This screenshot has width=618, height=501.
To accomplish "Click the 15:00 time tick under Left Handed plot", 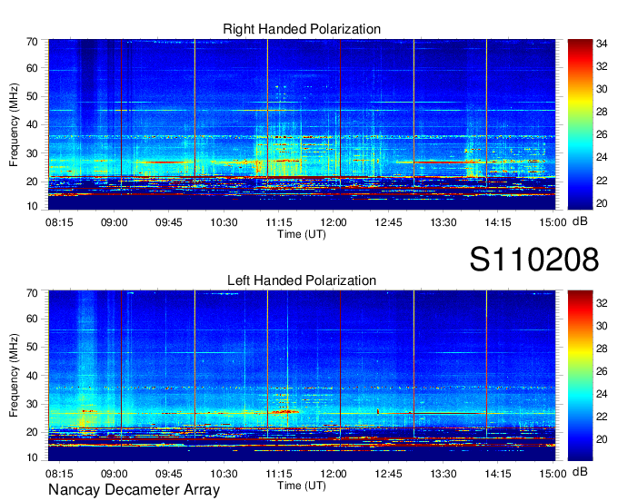I will pyautogui.click(x=553, y=474).
